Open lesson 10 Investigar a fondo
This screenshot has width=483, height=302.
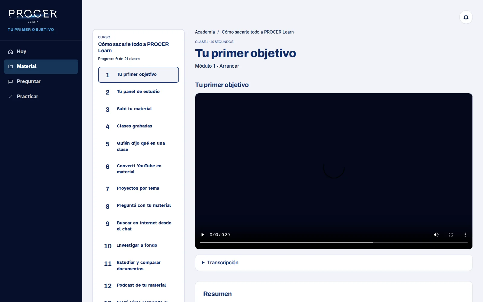click(139, 246)
